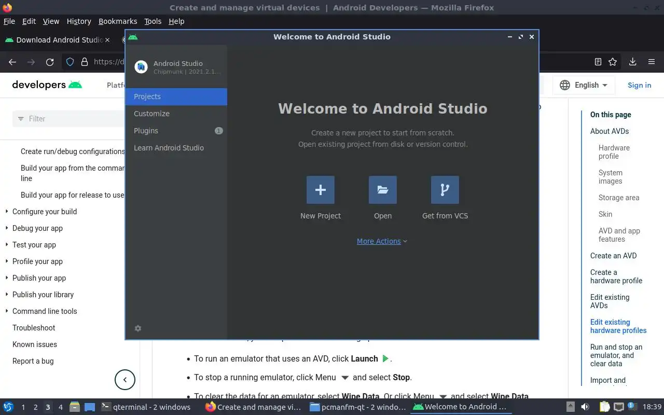Screen dimensions: 664x415
Task: Click the collapse sidebar chevron circle button
Action: (x=125, y=380)
